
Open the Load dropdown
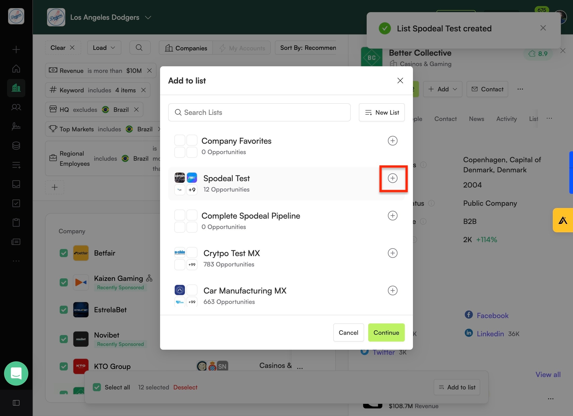tap(104, 48)
